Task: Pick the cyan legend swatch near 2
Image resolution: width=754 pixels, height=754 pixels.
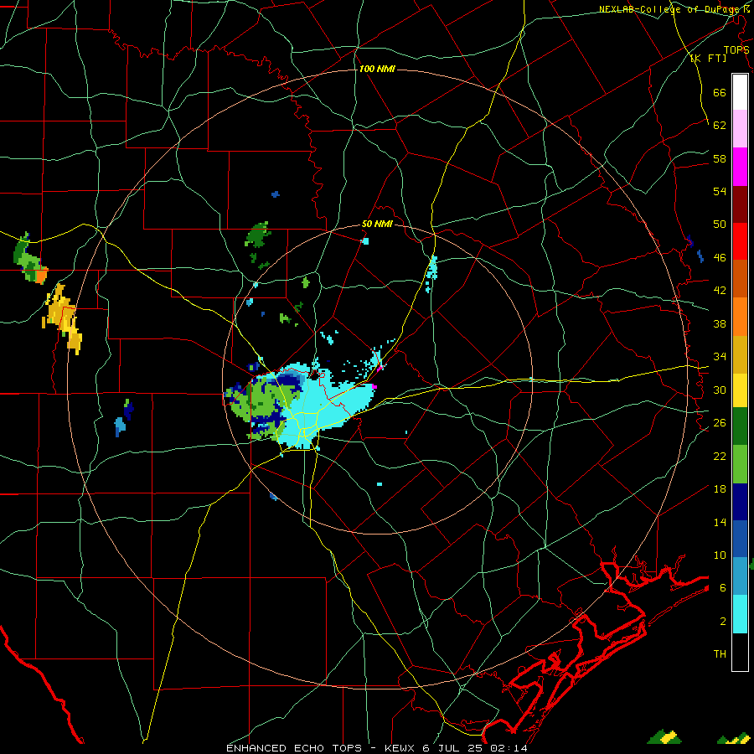Action: coord(740,614)
